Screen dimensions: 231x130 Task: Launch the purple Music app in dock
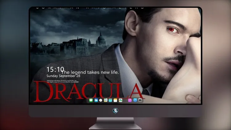130,100
